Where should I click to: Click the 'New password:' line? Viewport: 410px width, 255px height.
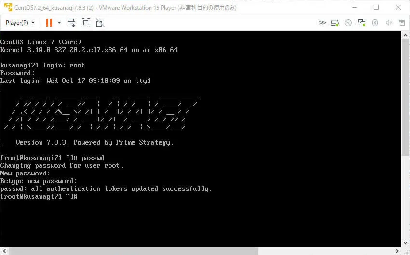(x=25, y=173)
